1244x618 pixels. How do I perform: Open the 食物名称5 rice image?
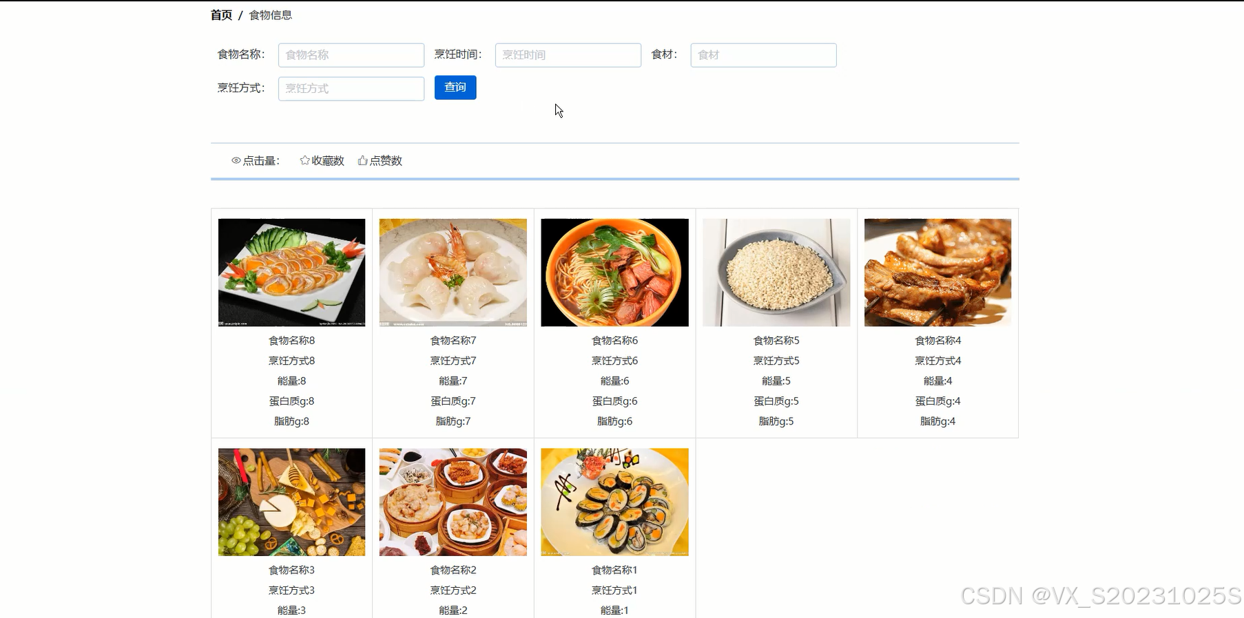pyautogui.click(x=776, y=273)
